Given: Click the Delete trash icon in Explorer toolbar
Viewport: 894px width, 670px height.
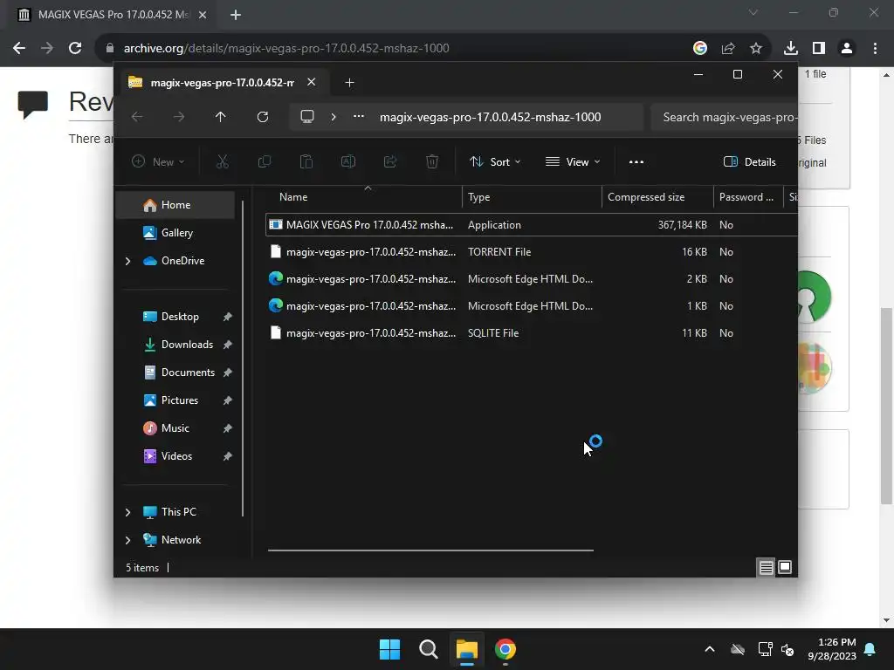Looking at the screenshot, I should click(432, 161).
